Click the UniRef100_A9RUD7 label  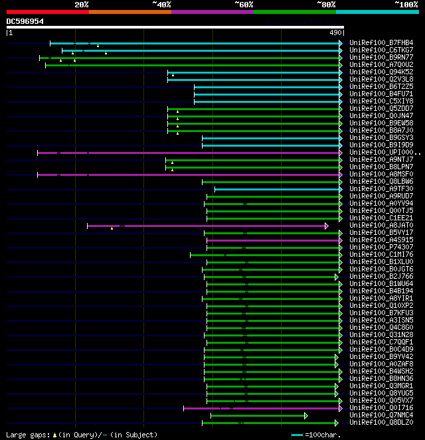point(381,196)
